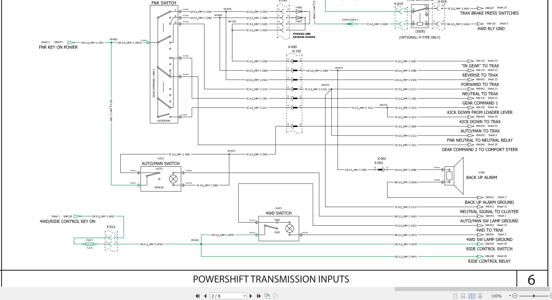The width and height of the screenshot is (552, 300).
Task: Click inside the 2 / 8 page field
Action: pos(223,296)
